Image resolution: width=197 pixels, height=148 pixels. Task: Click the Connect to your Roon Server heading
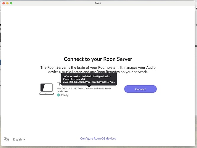[98, 59]
